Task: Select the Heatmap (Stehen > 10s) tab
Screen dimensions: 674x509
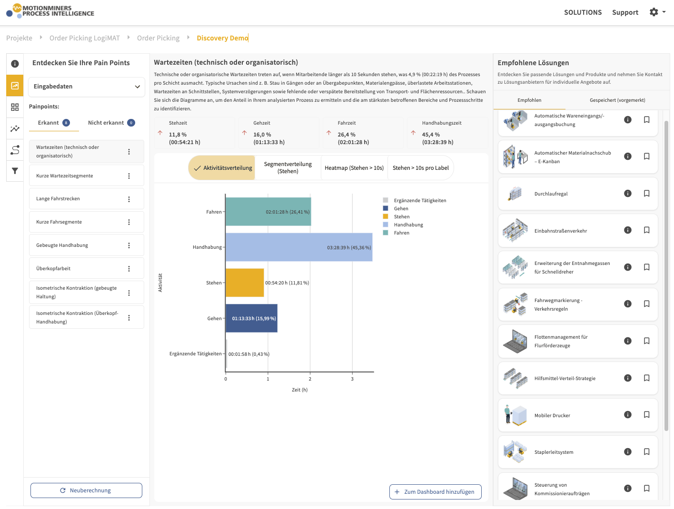Action: point(354,168)
